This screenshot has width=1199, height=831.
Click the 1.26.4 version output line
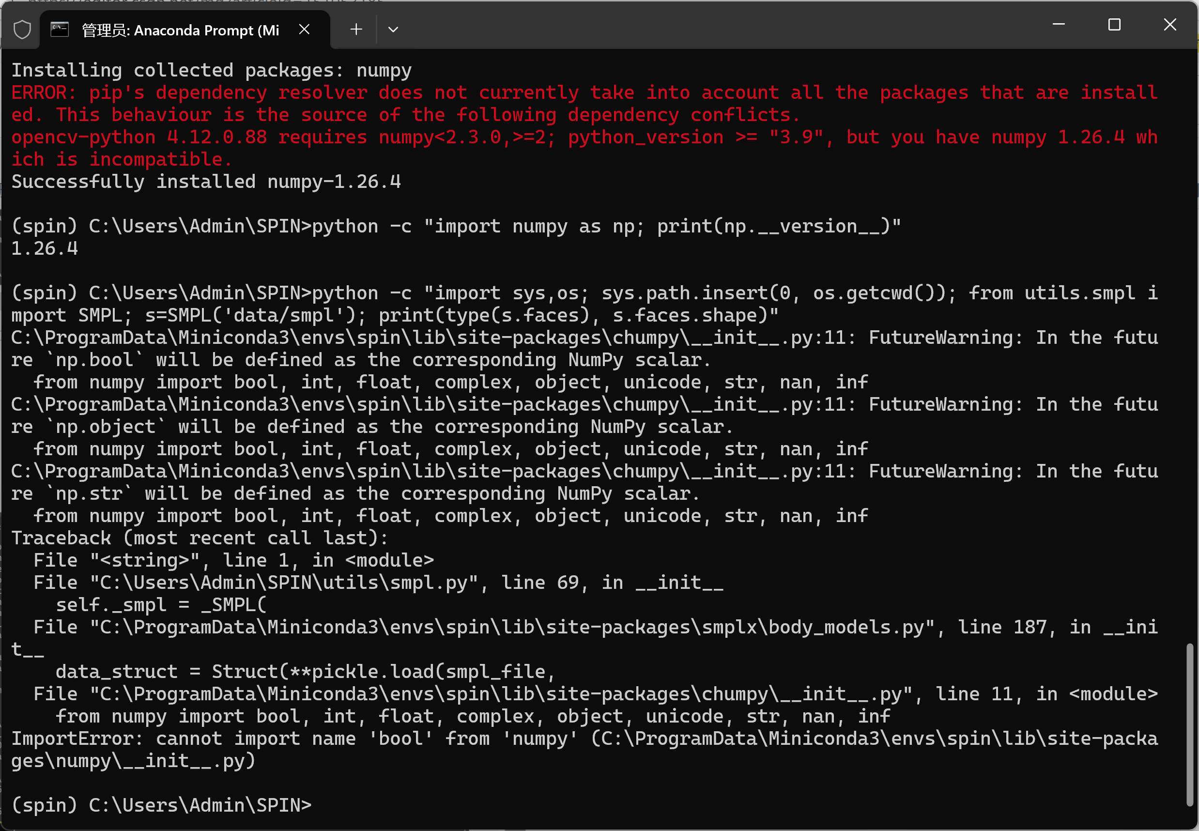45,248
